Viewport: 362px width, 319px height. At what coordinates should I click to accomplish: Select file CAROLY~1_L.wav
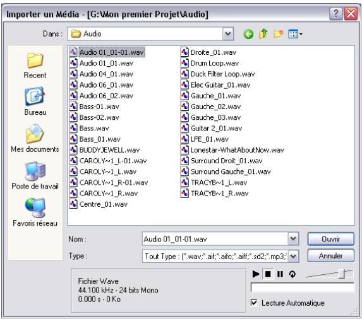(x=103, y=171)
